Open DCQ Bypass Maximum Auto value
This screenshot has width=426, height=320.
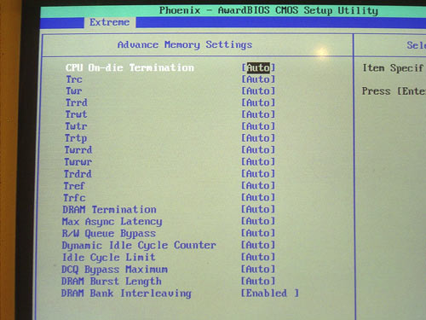point(258,269)
